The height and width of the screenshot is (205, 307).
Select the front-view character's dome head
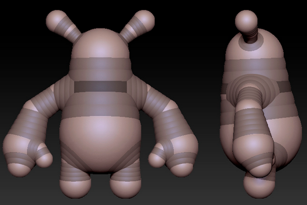tap(100, 44)
